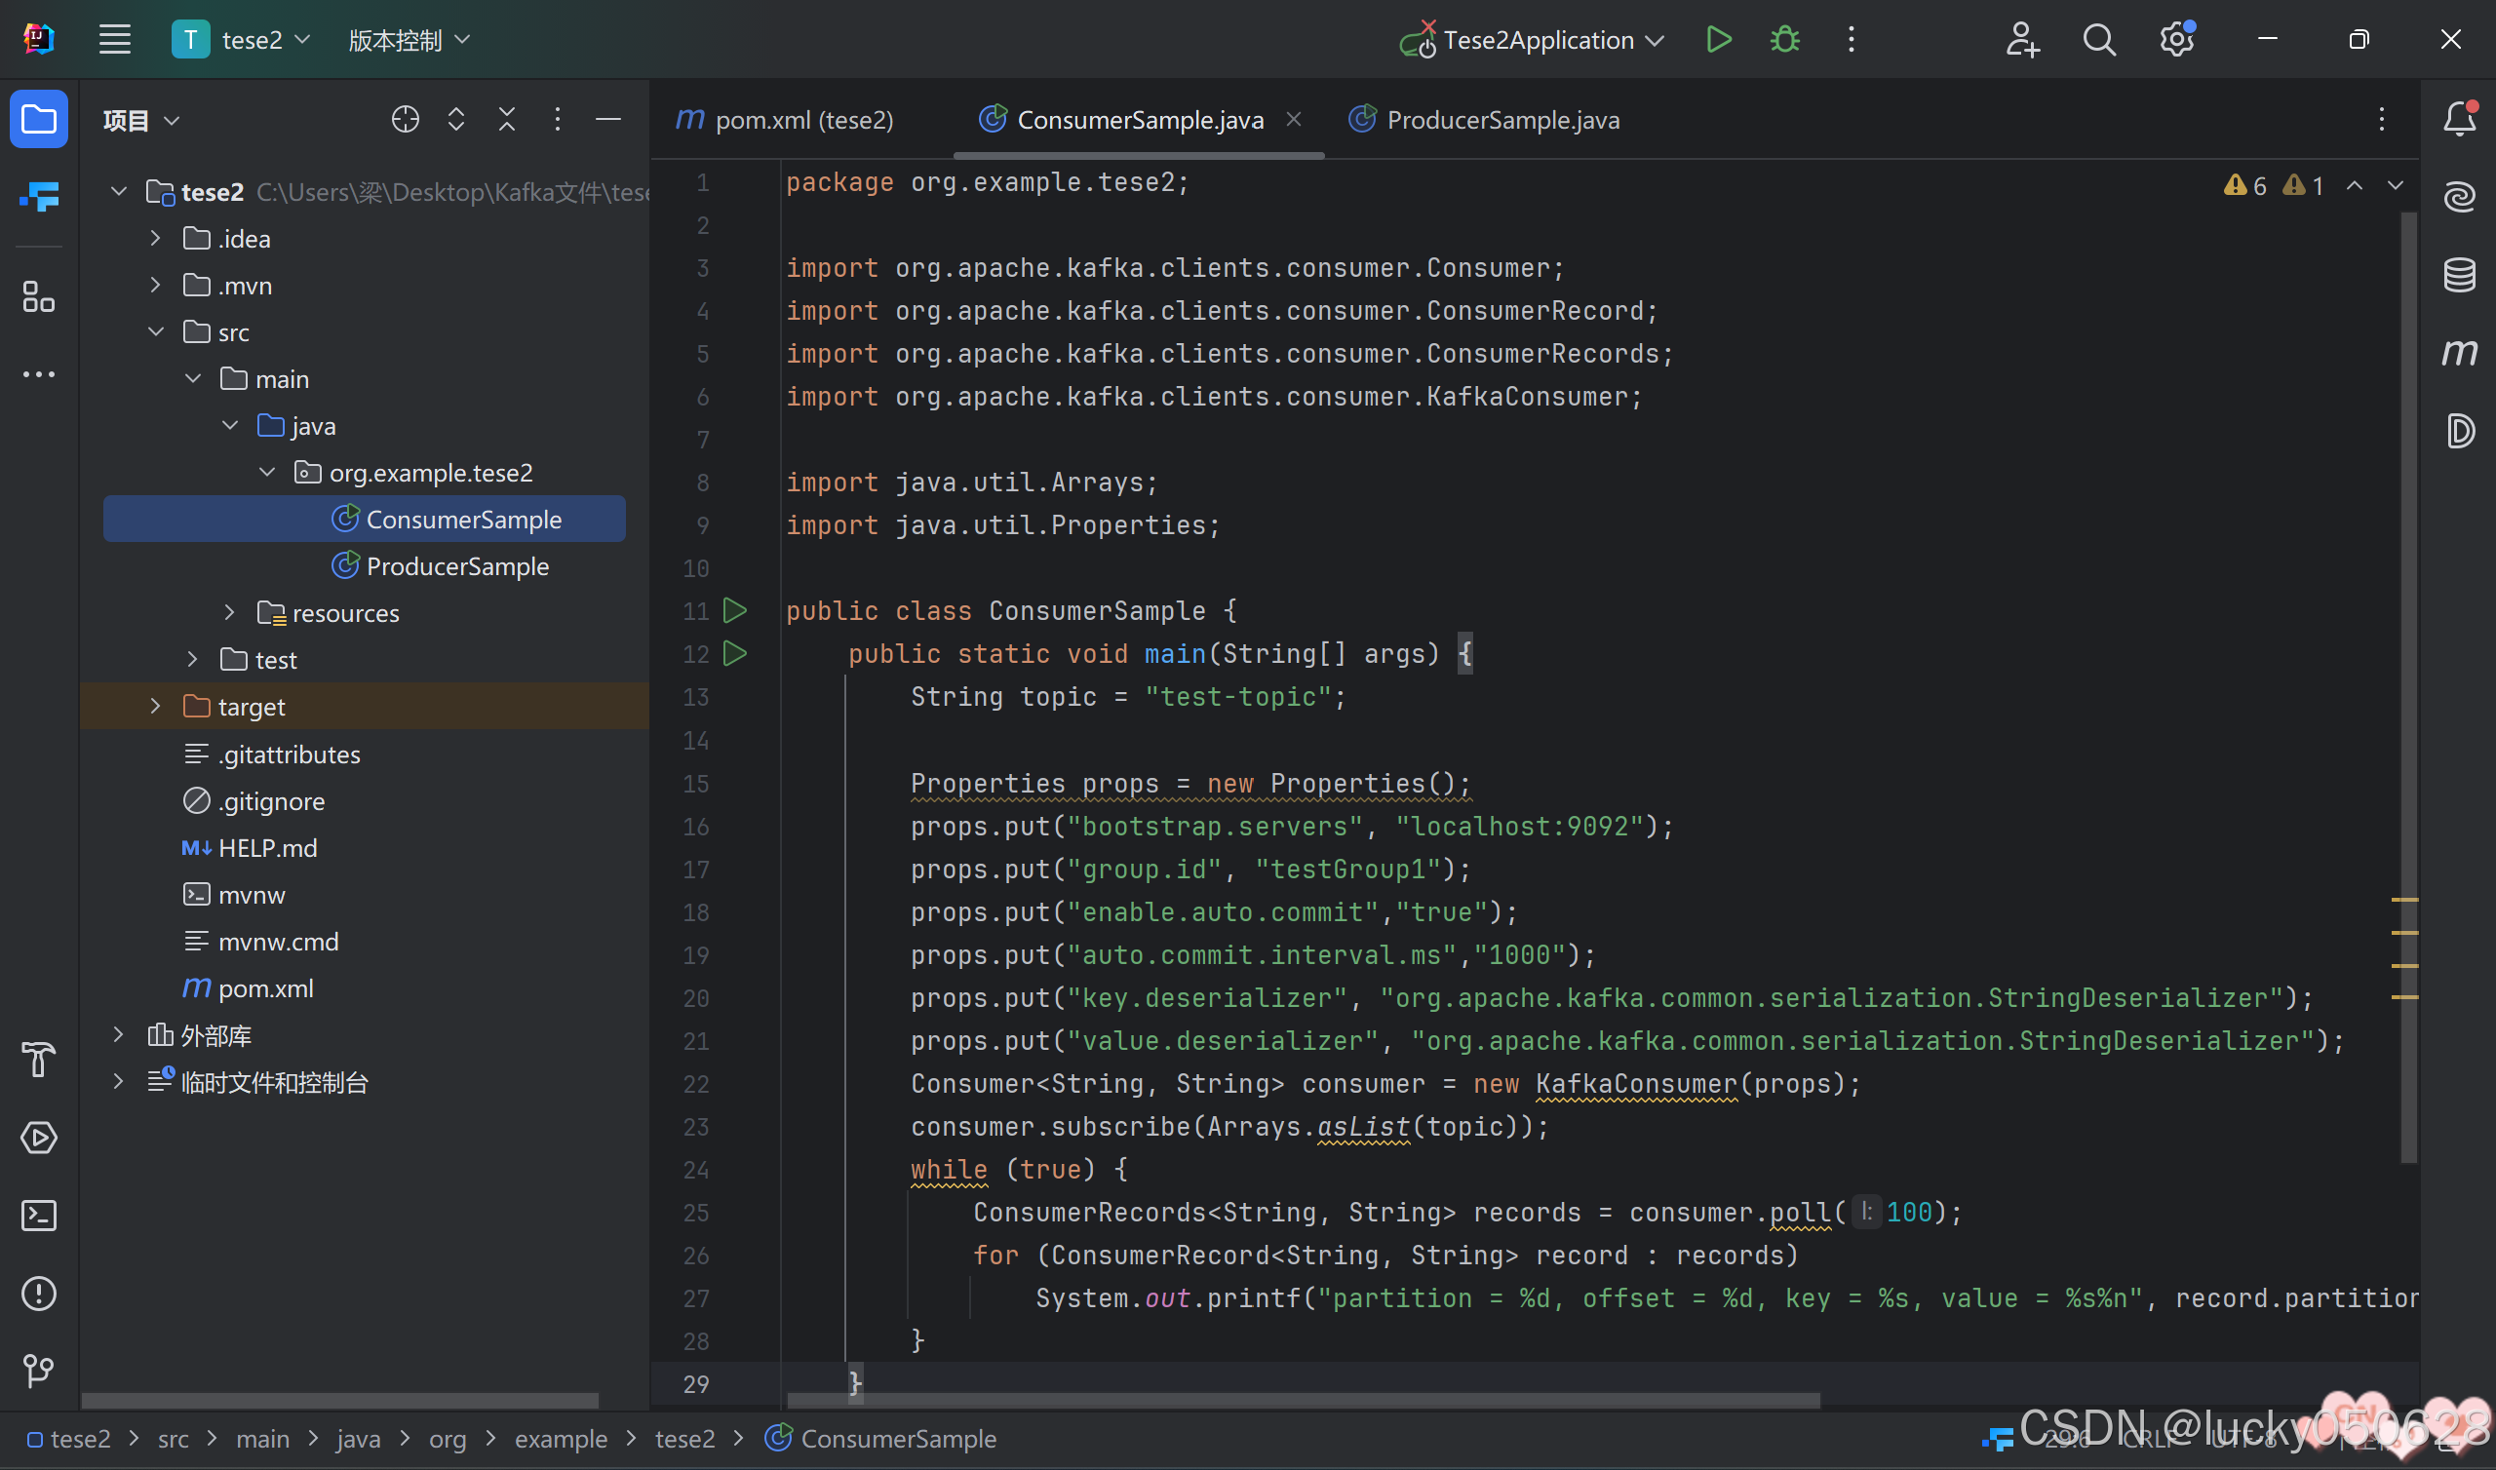Switch to the ProducerSample.java tab
The height and width of the screenshot is (1470, 2496).
pyautogui.click(x=1501, y=120)
